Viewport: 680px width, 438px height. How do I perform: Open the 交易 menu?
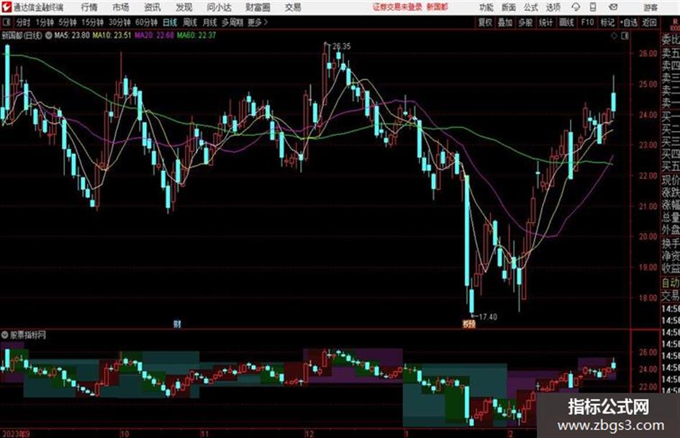coord(293,7)
